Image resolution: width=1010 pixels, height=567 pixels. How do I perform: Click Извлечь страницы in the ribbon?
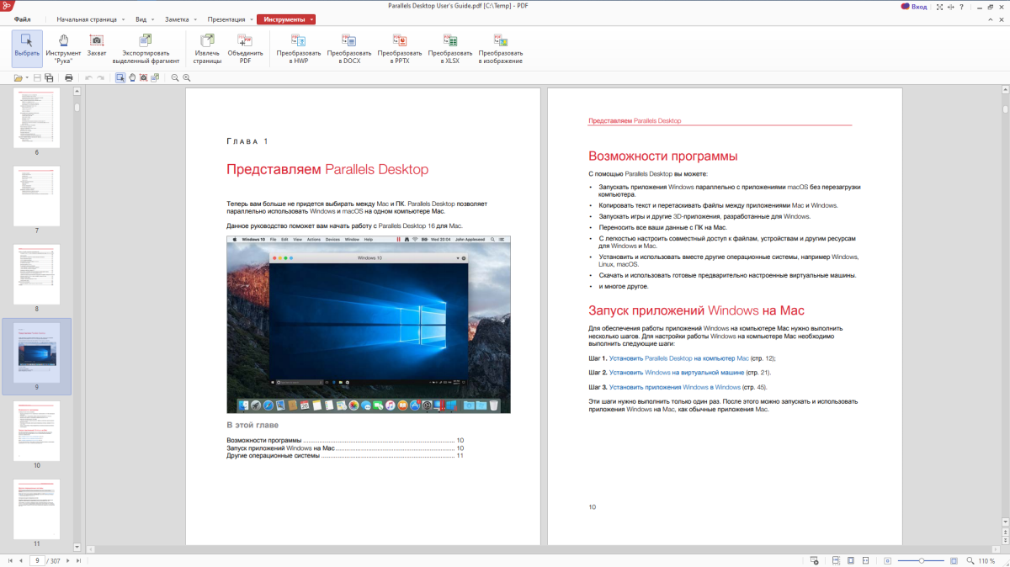pyautogui.click(x=207, y=49)
